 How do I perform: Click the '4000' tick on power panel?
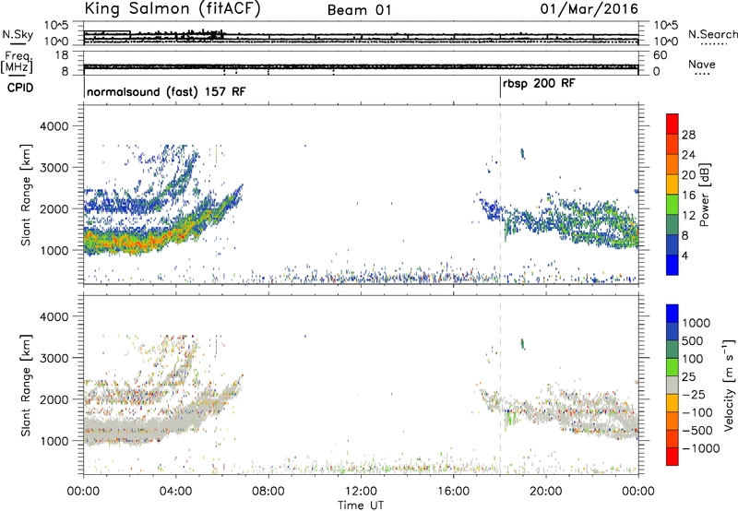(54, 126)
